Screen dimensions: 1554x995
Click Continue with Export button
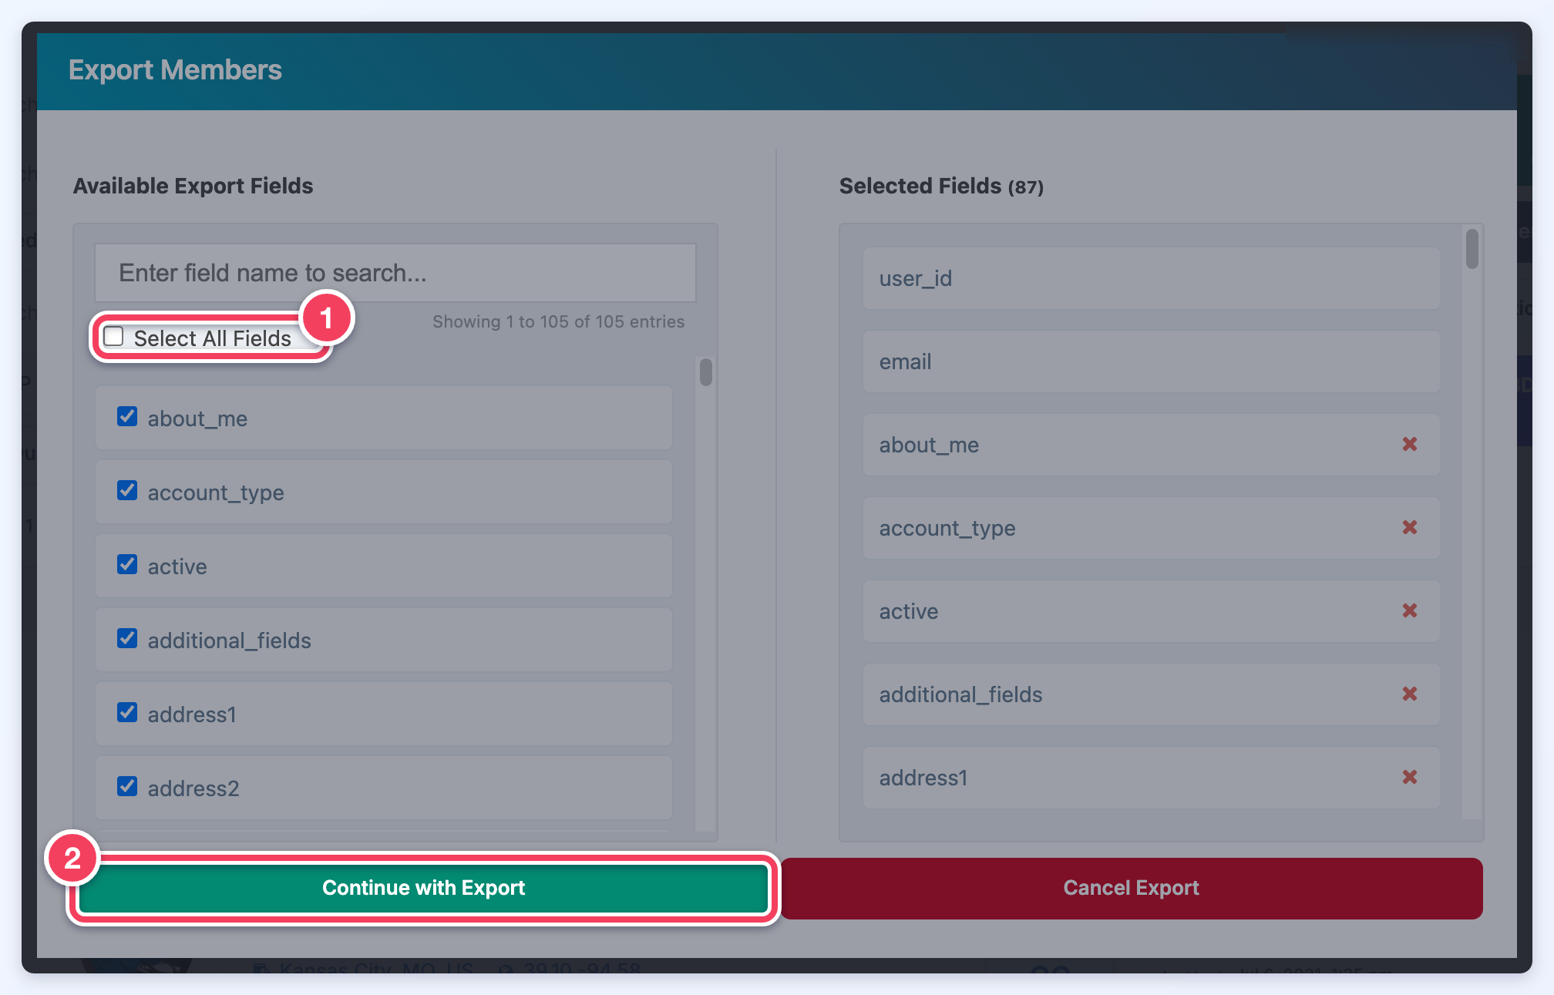423,888
